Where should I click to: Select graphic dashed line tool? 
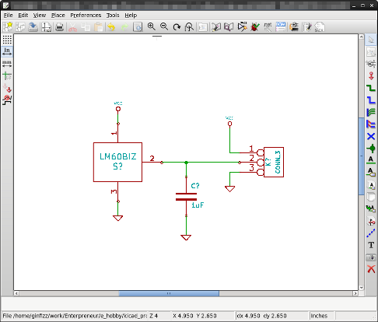371,233
